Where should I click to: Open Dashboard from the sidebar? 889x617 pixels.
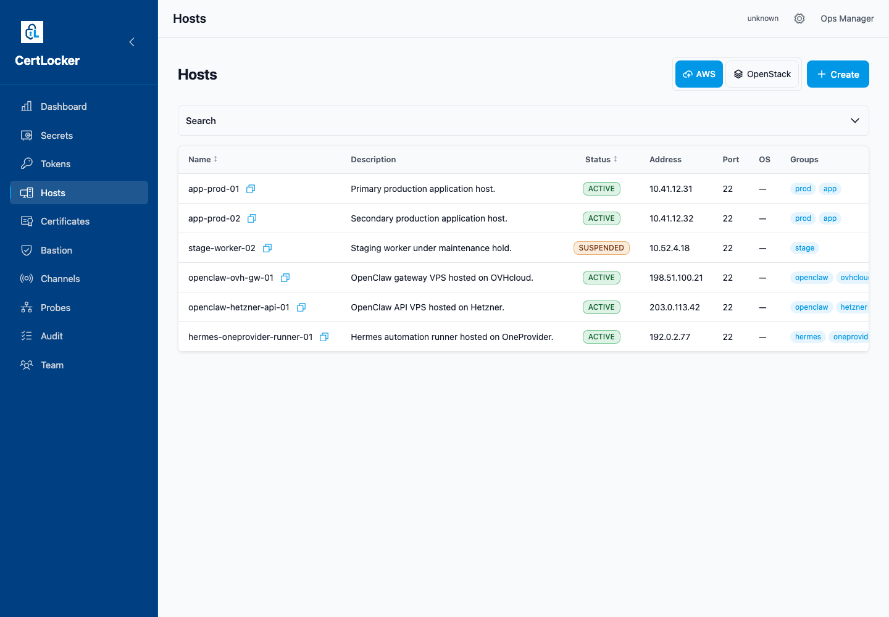[79, 107]
